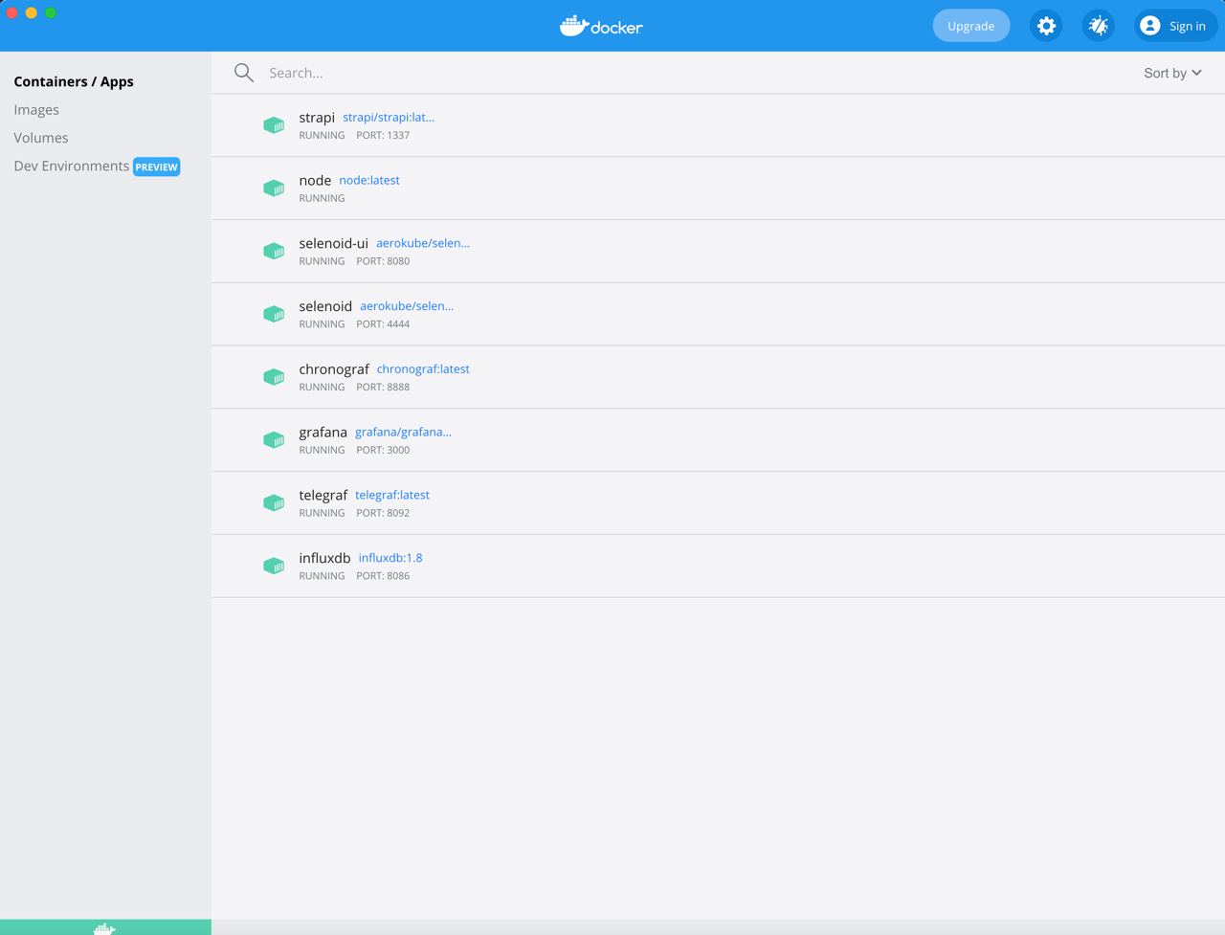Image resolution: width=1225 pixels, height=935 pixels.
Task: Click the grafana container icon
Action: pyautogui.click(x=274, y=440)
